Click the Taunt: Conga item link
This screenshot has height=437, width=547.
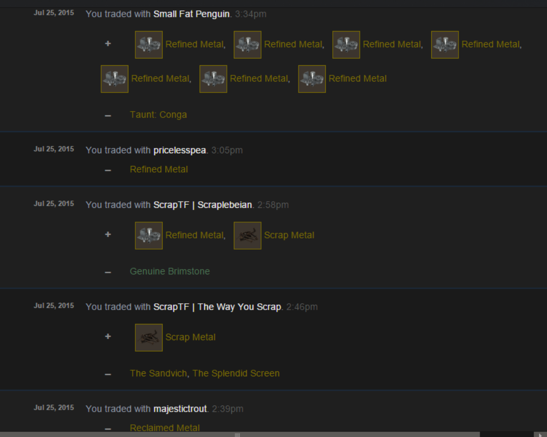(158, 115)
